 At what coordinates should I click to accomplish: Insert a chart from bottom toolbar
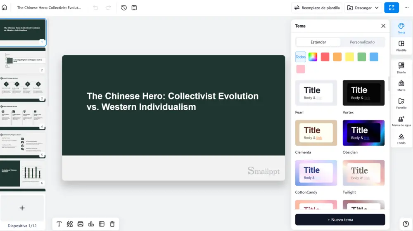click(91, 224)
